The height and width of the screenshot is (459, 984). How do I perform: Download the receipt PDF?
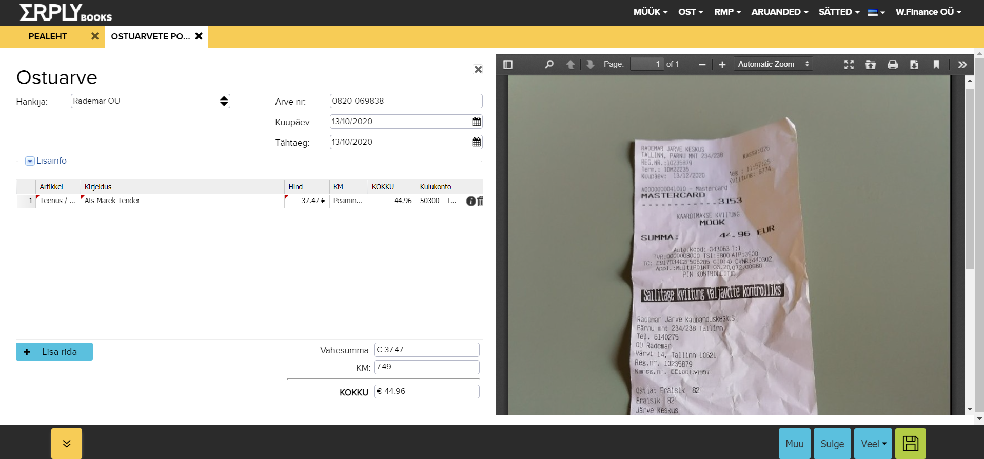point(914,65)
